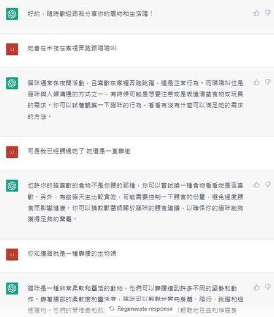Thumbs up the first ChatGPT reply
Screen dimensions: 274x317
pyautogui.click(x=256, y=13)
